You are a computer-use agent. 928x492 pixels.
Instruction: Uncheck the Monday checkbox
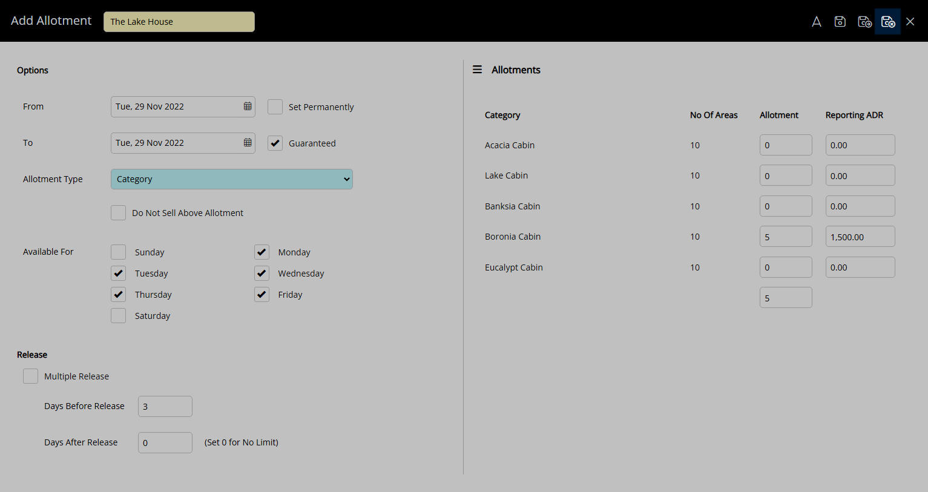click(x=262, y=252)
